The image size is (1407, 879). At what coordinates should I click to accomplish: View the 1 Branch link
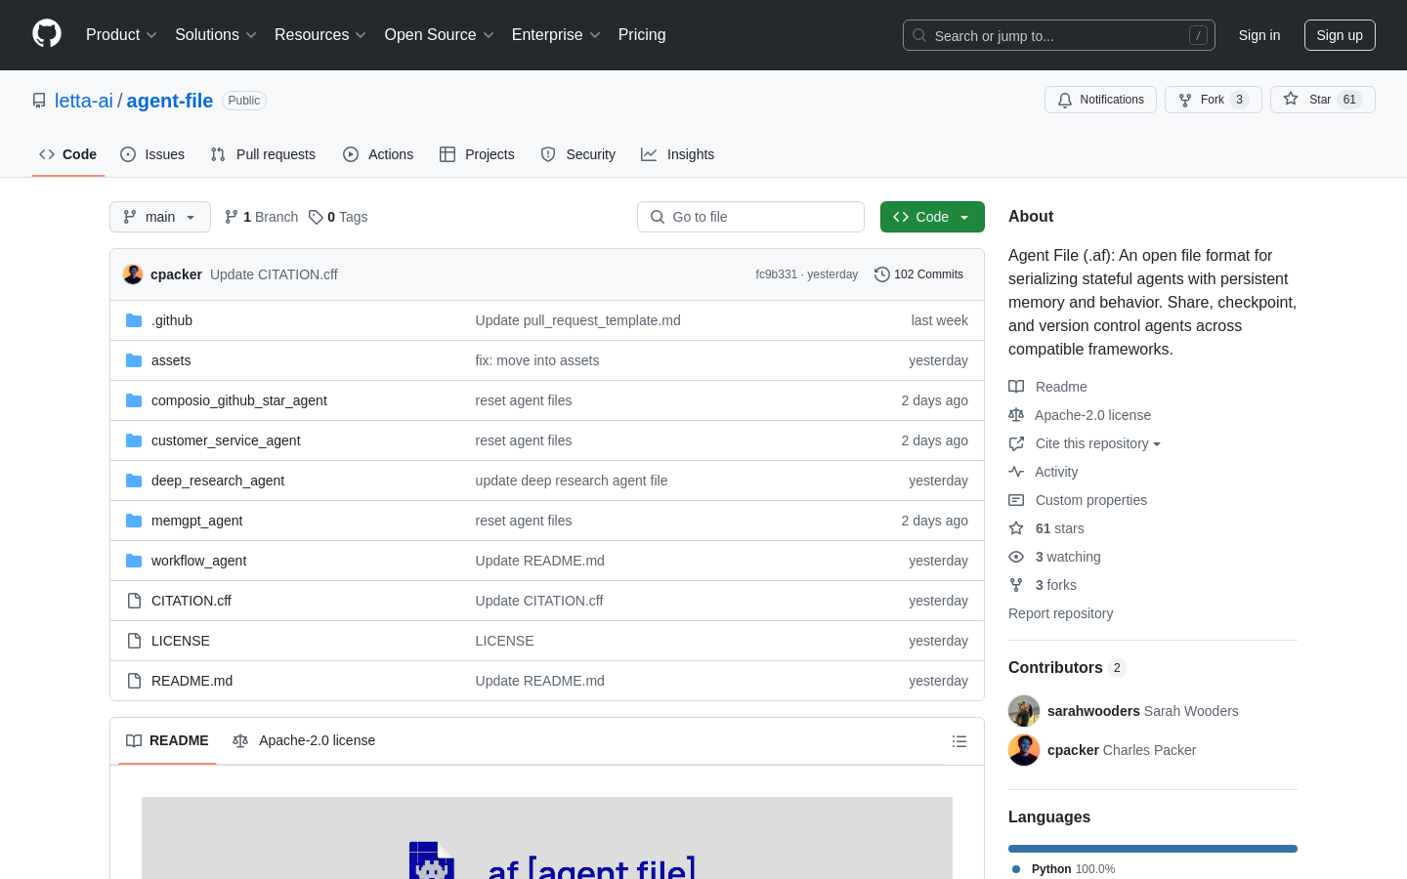coord(261,217)
